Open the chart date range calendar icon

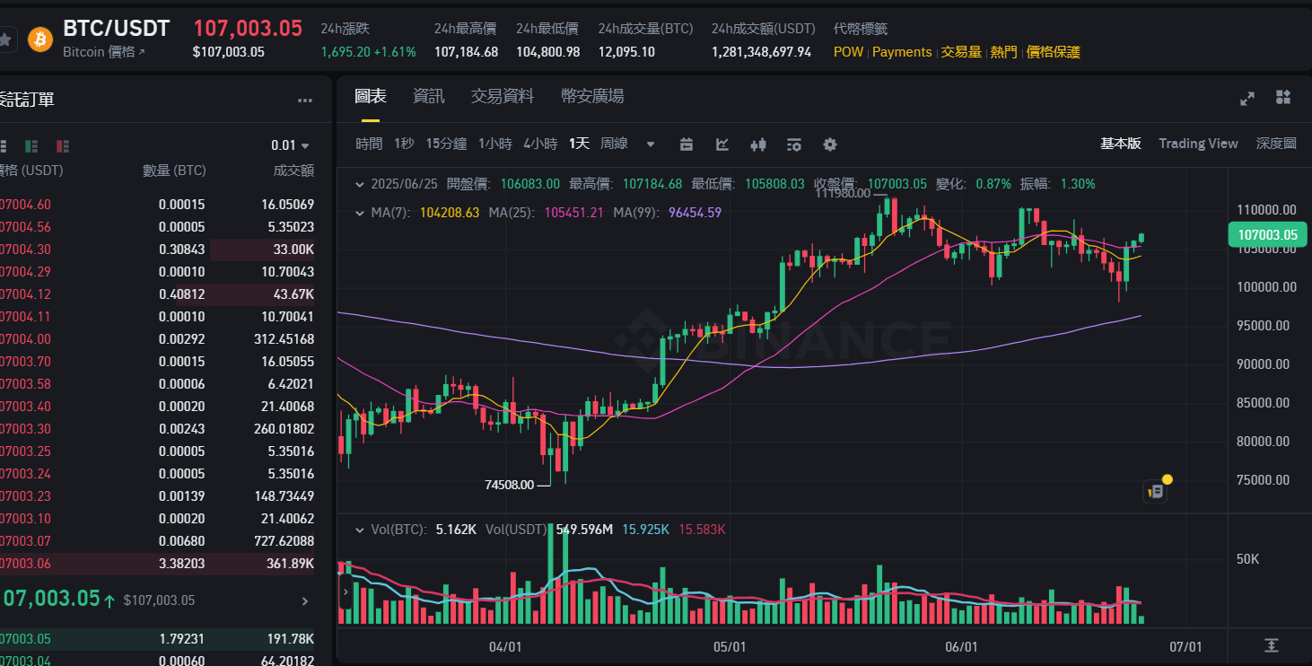tap(687, 145)
